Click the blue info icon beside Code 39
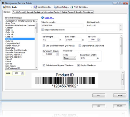130x117 pixels. (x=43, y=18)
